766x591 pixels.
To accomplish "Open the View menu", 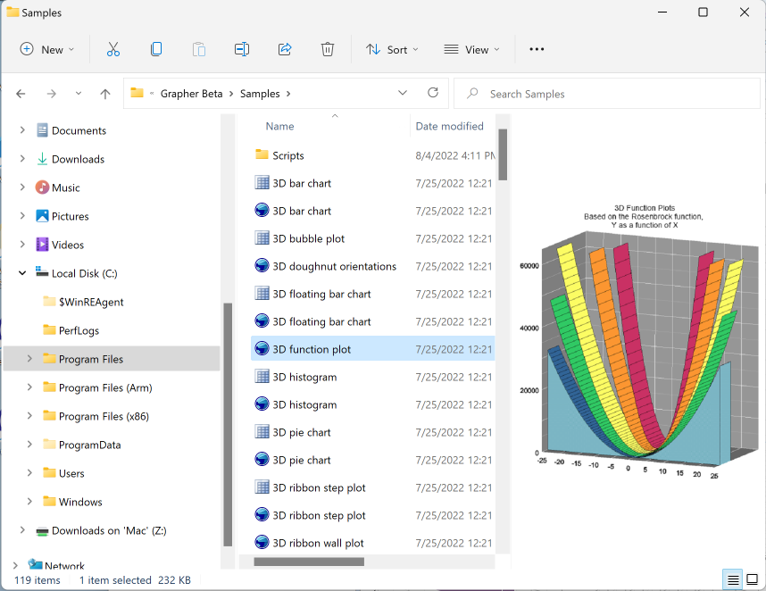I will [471, 50].
